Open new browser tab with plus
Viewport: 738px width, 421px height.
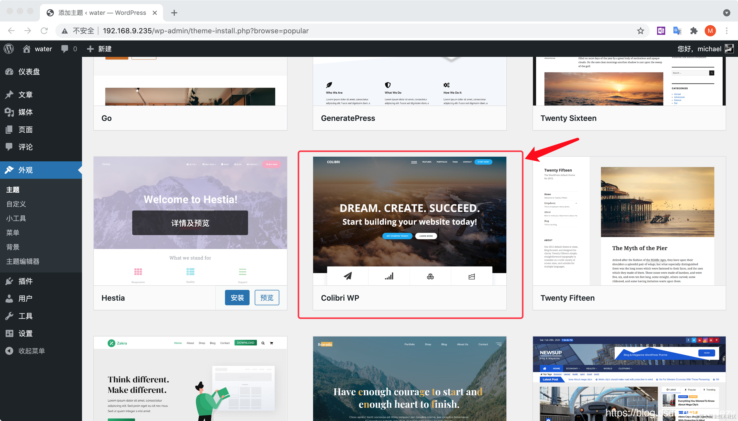(x=174, y=13)
